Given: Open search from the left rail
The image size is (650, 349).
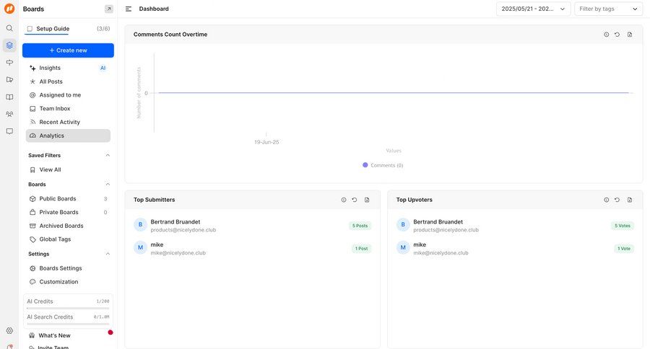Looking at the screenshot, I should tap(9, 28).
